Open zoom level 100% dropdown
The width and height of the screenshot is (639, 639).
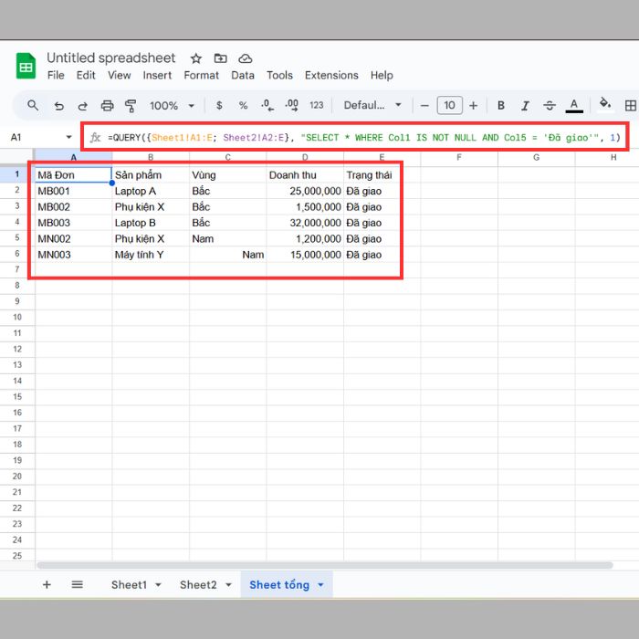pyautogui.click(x=172, y=106)
